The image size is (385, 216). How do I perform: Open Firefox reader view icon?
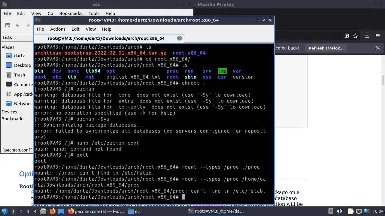point(347,36)
